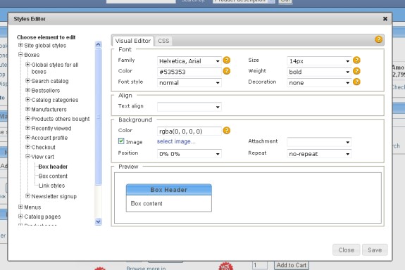
Task: Select the Checkout tree item label
Action: point(44,147)
